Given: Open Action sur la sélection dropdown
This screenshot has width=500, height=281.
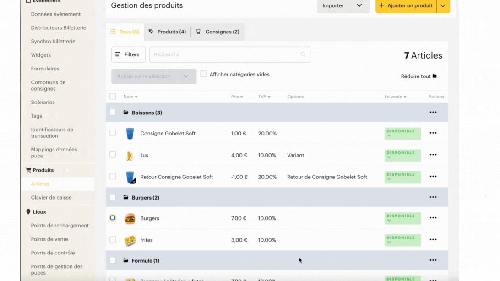Looking at the screenshot, I should coord(154,76).
